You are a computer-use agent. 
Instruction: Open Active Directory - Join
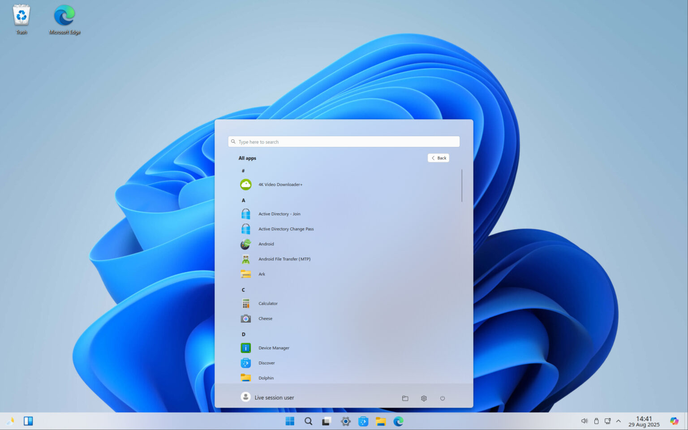coord(279,214)
